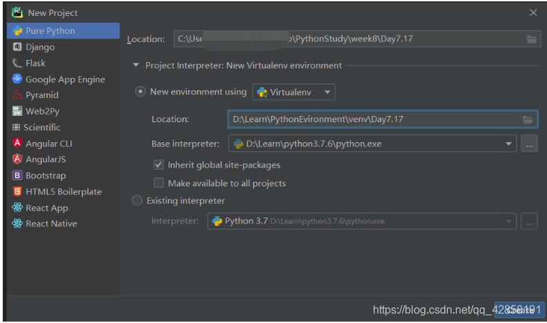Select the Angular CLI list entry

[63, 143]
